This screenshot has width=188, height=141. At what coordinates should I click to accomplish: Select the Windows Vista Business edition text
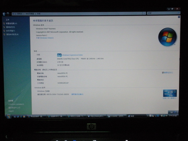tap(46, 29)
